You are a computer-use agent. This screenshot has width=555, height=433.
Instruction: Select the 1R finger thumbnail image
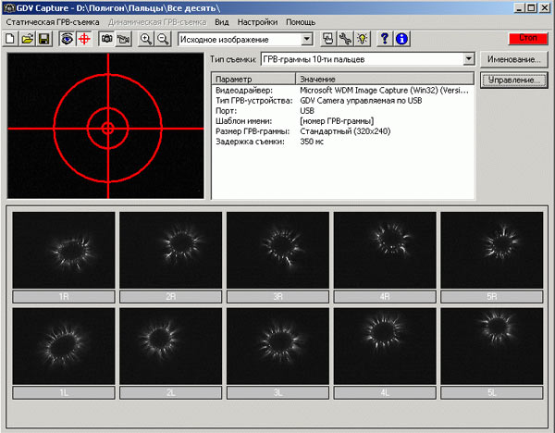click(64, 250)
